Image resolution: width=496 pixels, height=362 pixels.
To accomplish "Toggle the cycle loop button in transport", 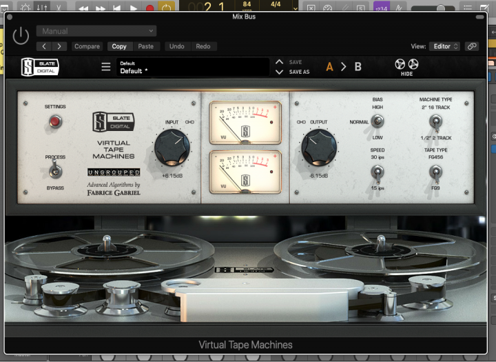I will (167, 7).
